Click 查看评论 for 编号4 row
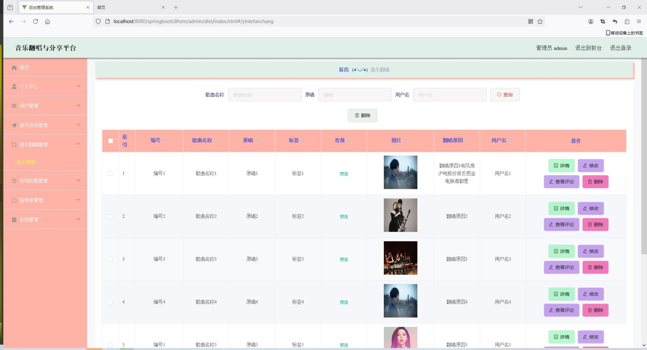 (x=561, y=310)
